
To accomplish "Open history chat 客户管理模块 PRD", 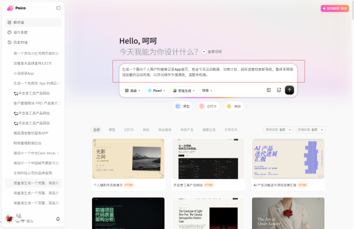I will coord(36,103).
